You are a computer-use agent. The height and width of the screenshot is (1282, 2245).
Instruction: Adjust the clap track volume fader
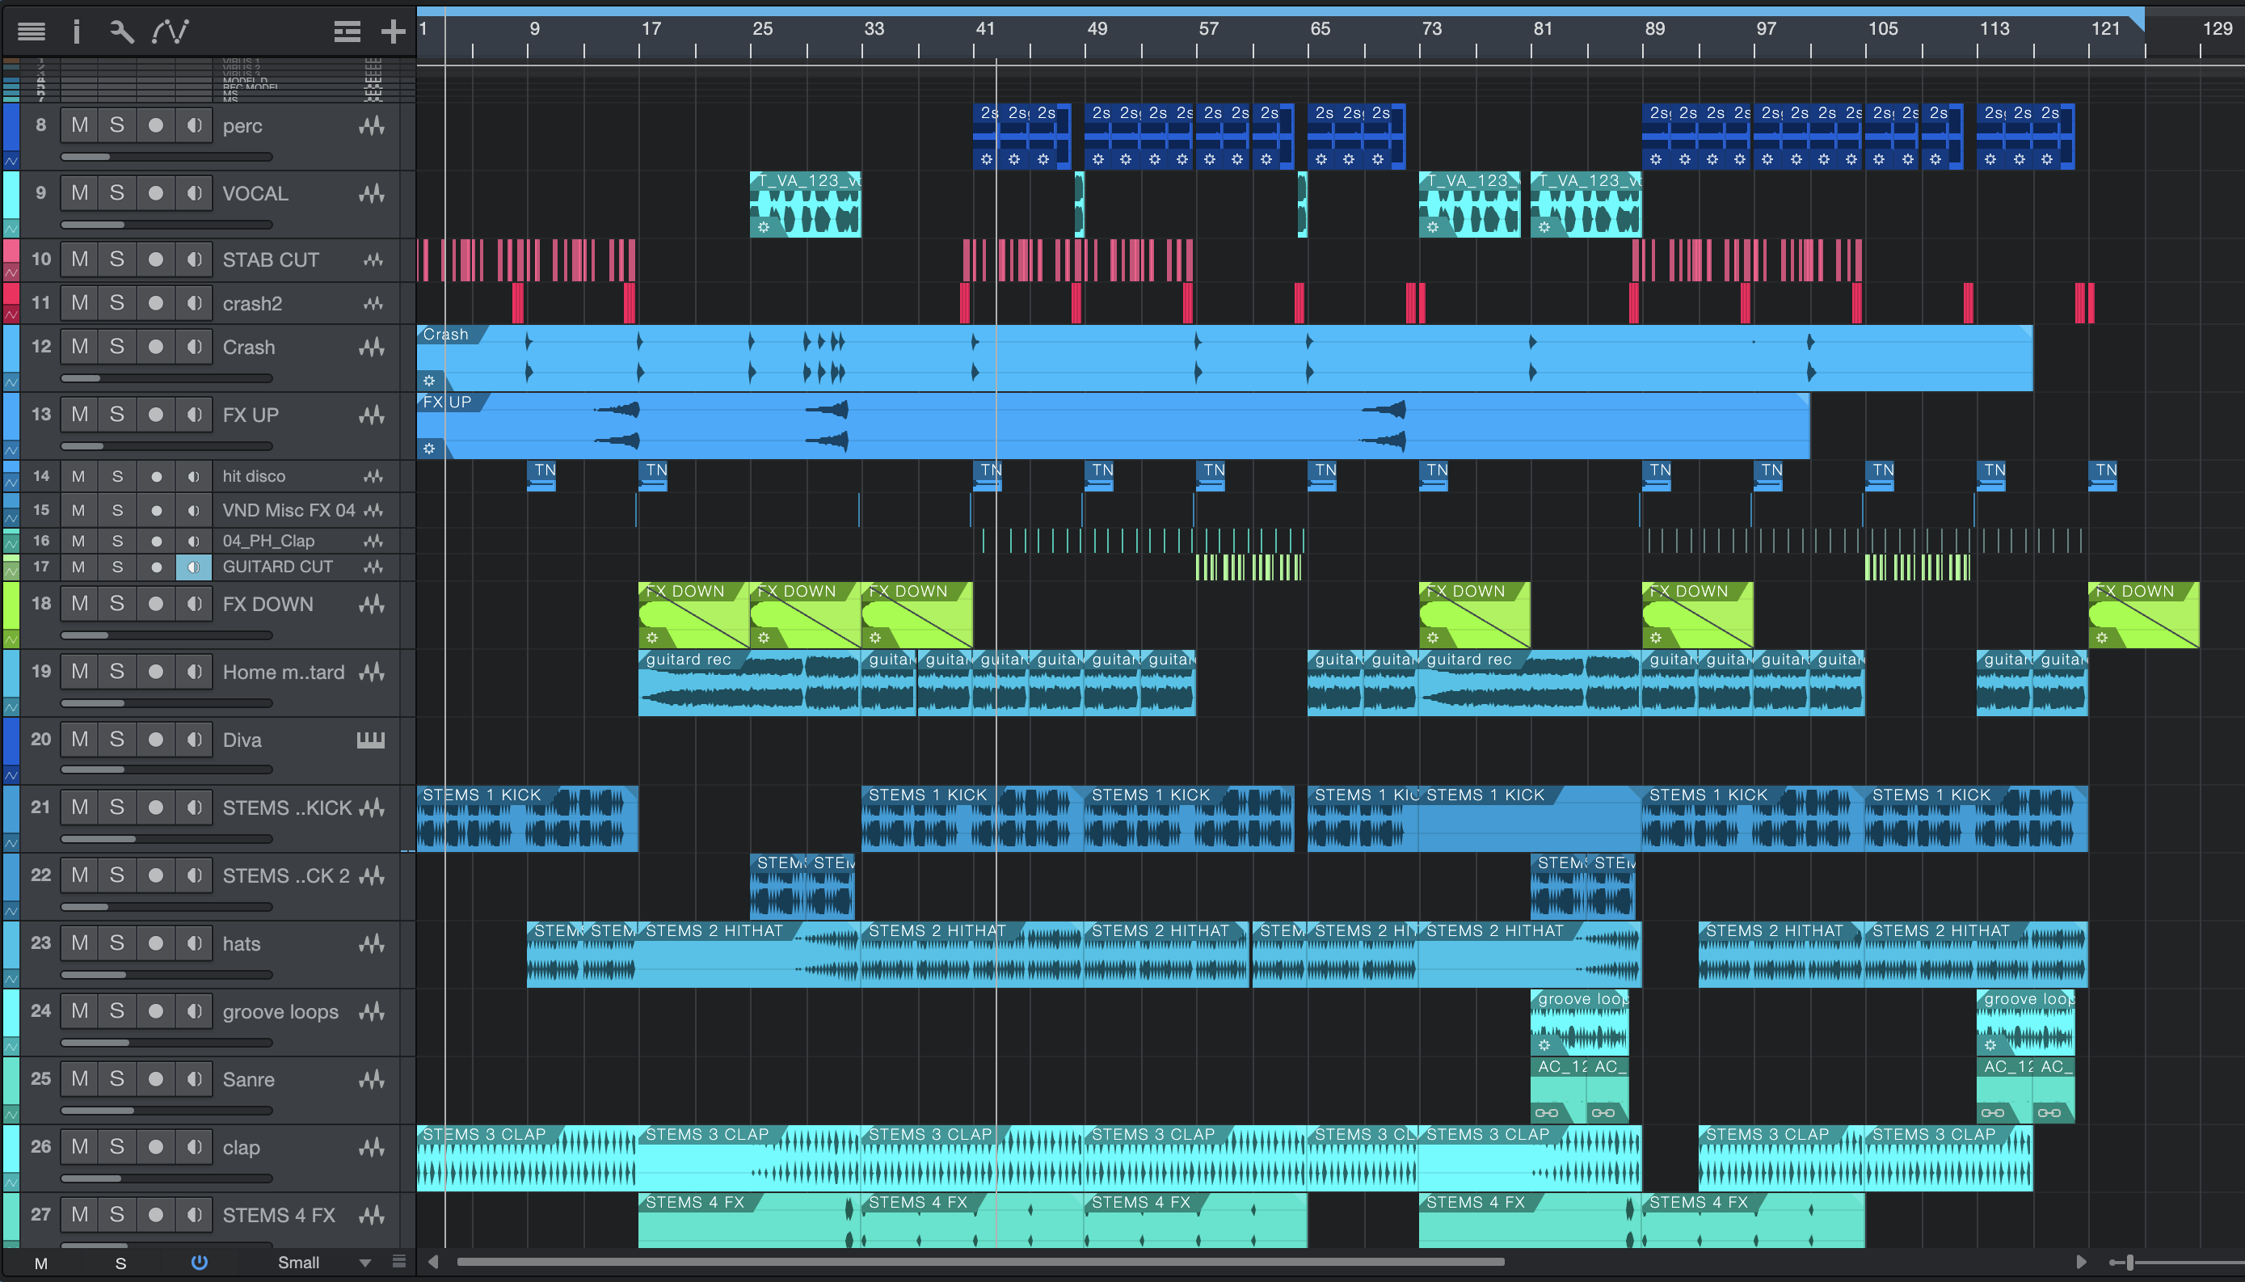pos(166,1178)
